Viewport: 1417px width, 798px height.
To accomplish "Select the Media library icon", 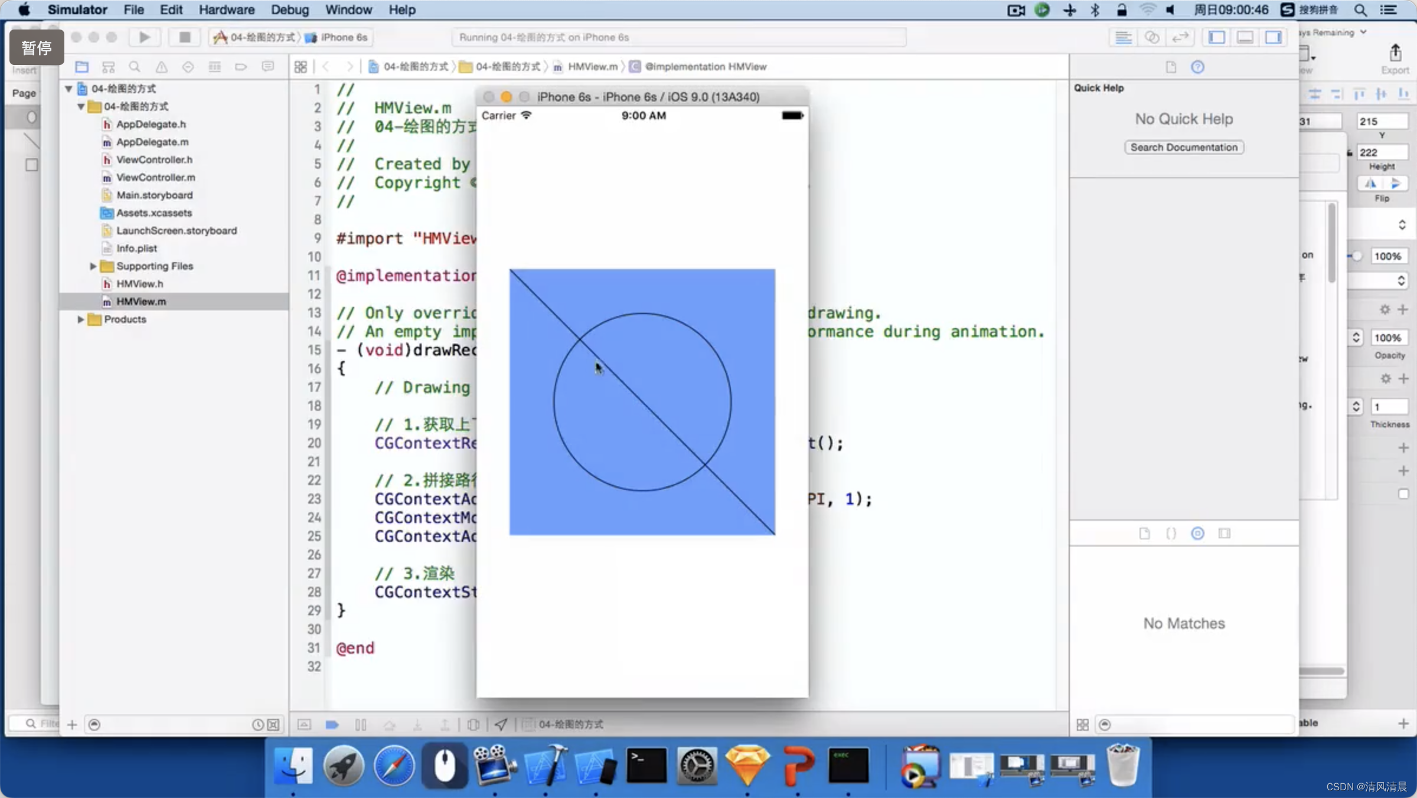I will 1225,534.
